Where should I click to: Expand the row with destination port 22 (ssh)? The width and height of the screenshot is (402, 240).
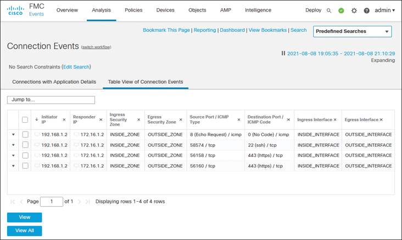(x=14, y=145)
